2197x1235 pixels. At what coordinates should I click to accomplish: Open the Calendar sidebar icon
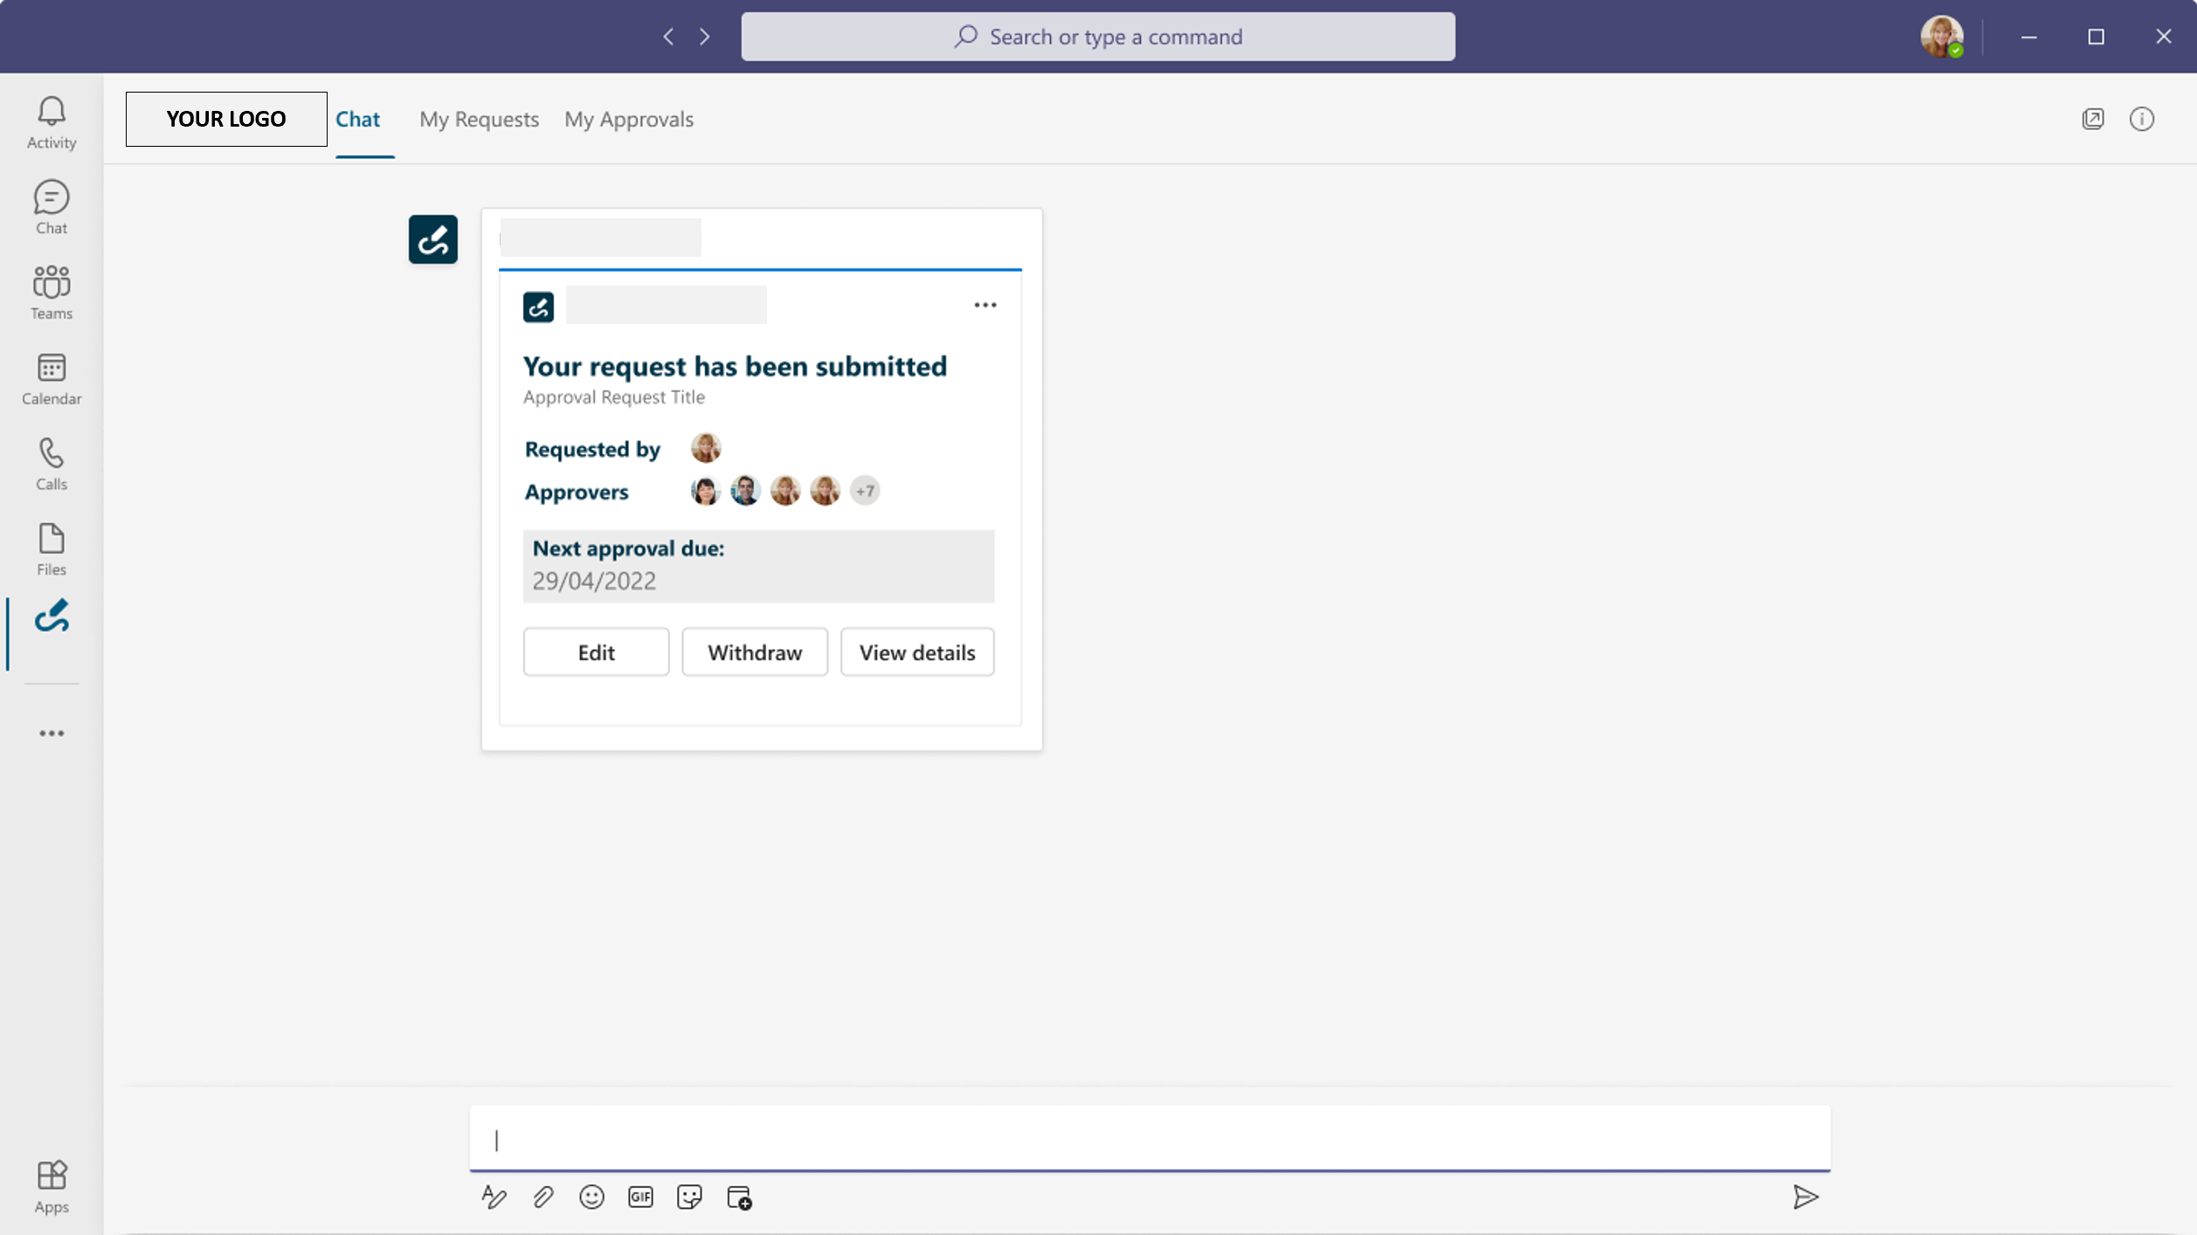[x=52, y=378]
